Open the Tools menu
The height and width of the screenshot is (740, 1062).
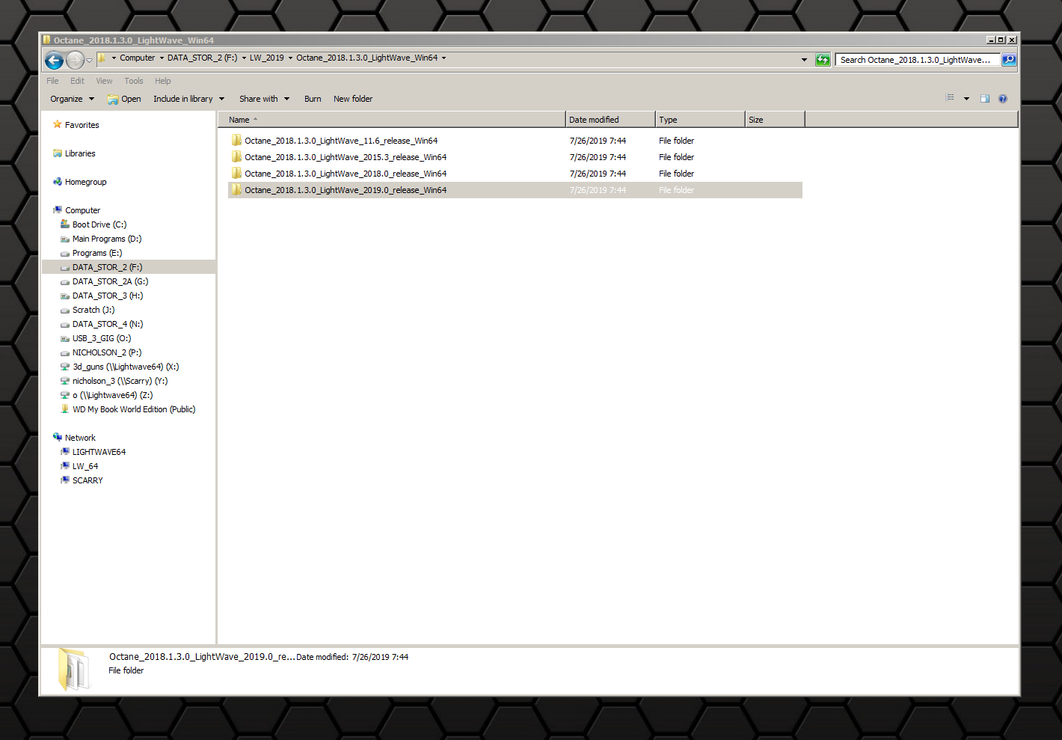[x=134, y=81]
